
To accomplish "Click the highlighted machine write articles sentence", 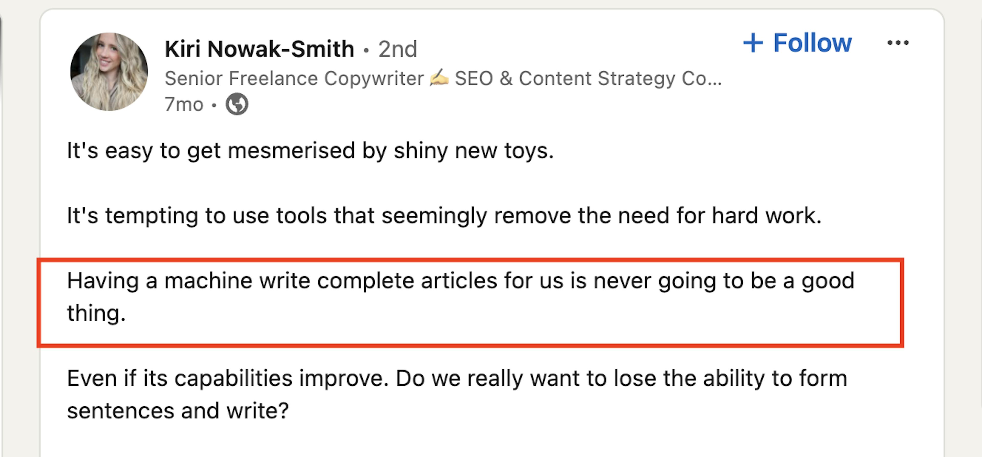I will tap(461, 297).
